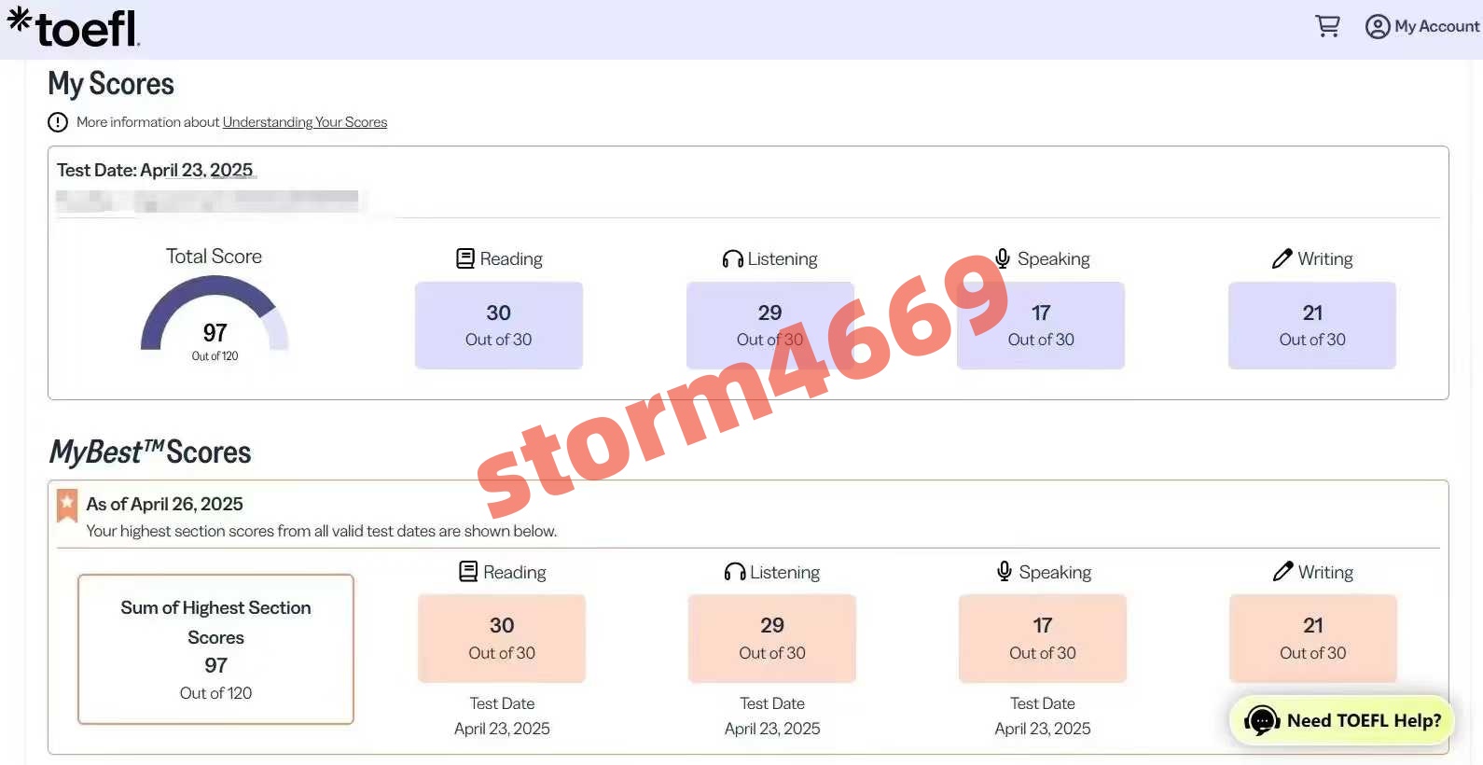Click the 'Your highest section scores' description line

tap(322, 531)
